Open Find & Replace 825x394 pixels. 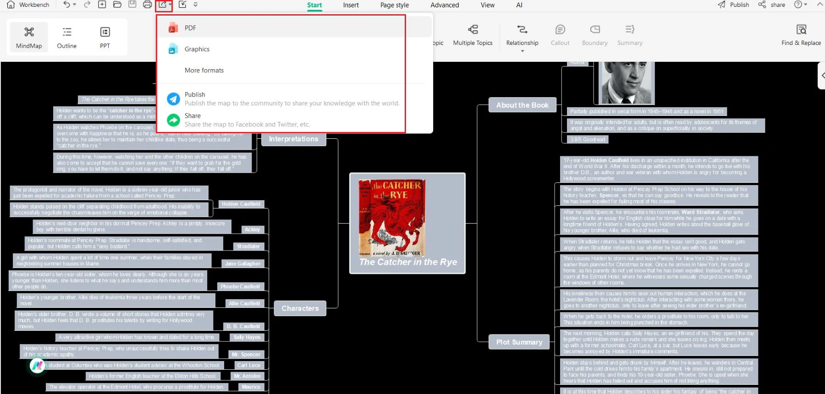(801, 35)
